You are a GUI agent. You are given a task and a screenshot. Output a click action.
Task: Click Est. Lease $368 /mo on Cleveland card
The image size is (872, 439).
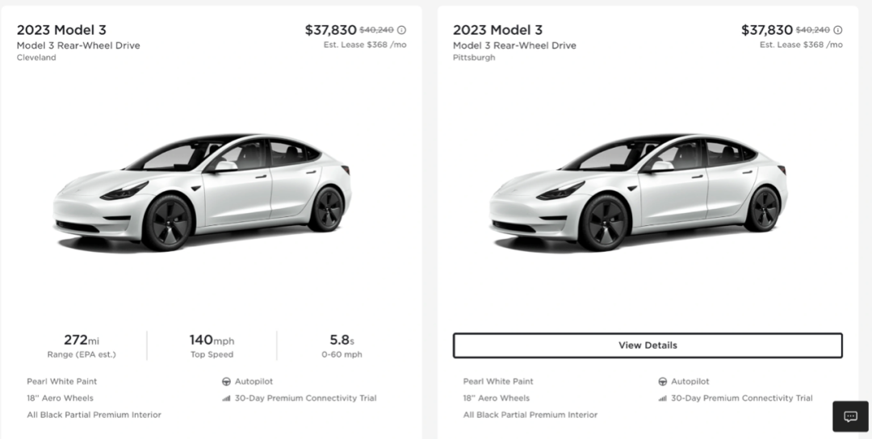[x=365, y=45]
